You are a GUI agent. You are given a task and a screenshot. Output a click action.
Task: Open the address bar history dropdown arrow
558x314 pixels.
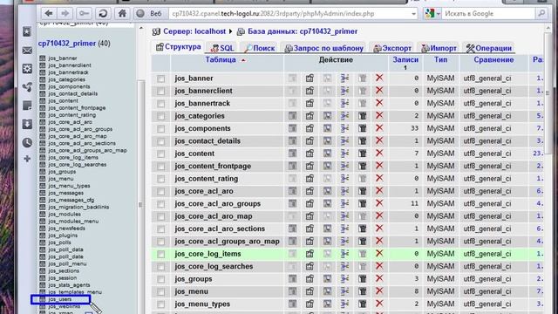click(413, 14)
